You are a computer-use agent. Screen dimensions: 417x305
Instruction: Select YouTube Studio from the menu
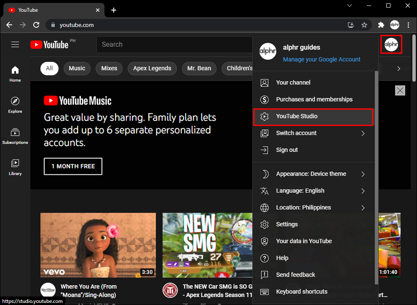pos(313,116)
